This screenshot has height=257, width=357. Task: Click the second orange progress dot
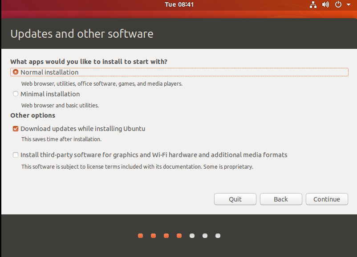(x=153, y=236)
